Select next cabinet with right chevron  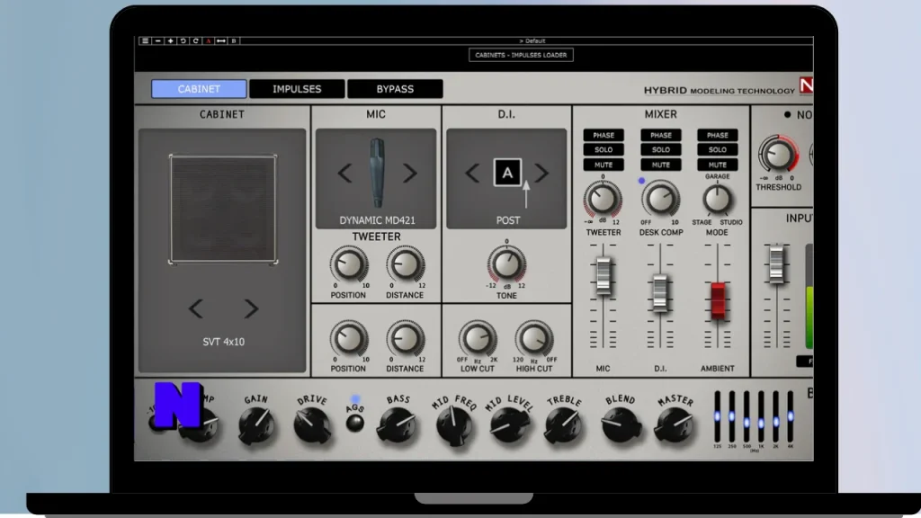(252, 309)
